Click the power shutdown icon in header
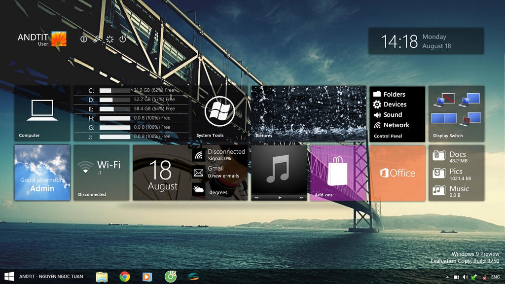 [x=122, y=39]
